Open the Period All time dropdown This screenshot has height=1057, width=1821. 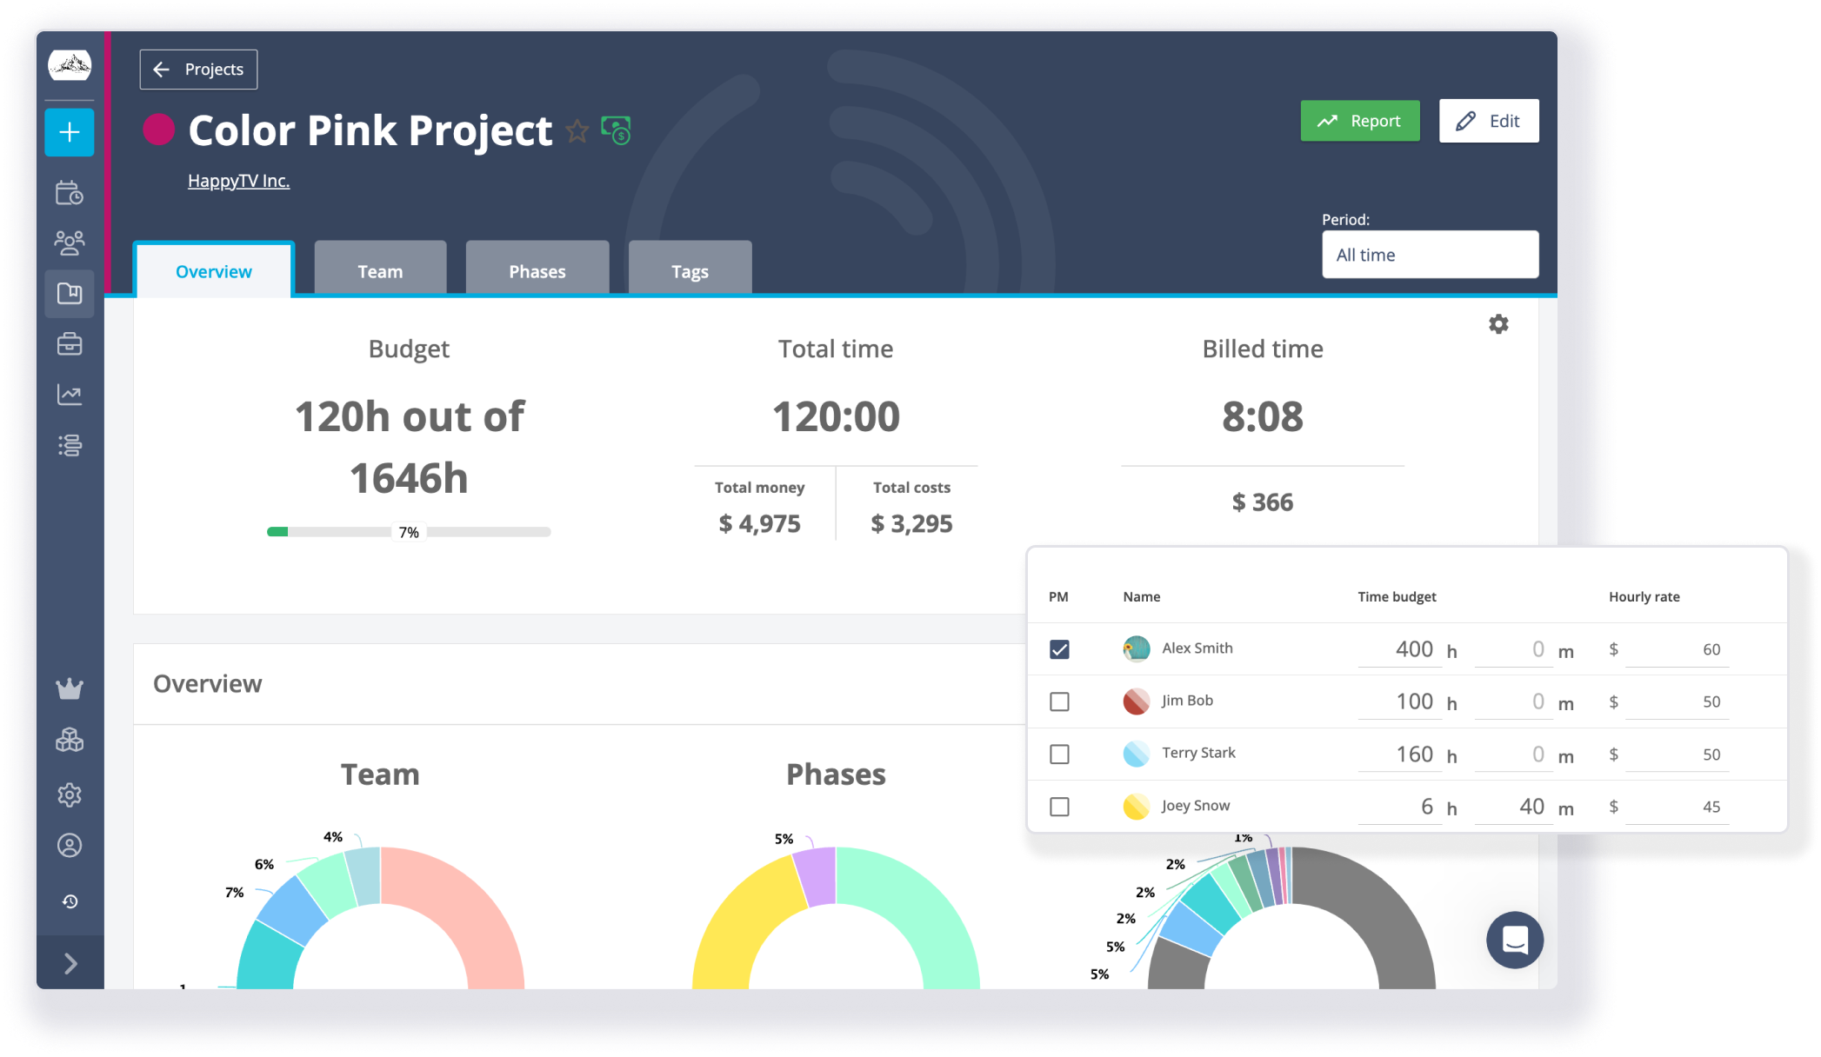[1430, 254]
